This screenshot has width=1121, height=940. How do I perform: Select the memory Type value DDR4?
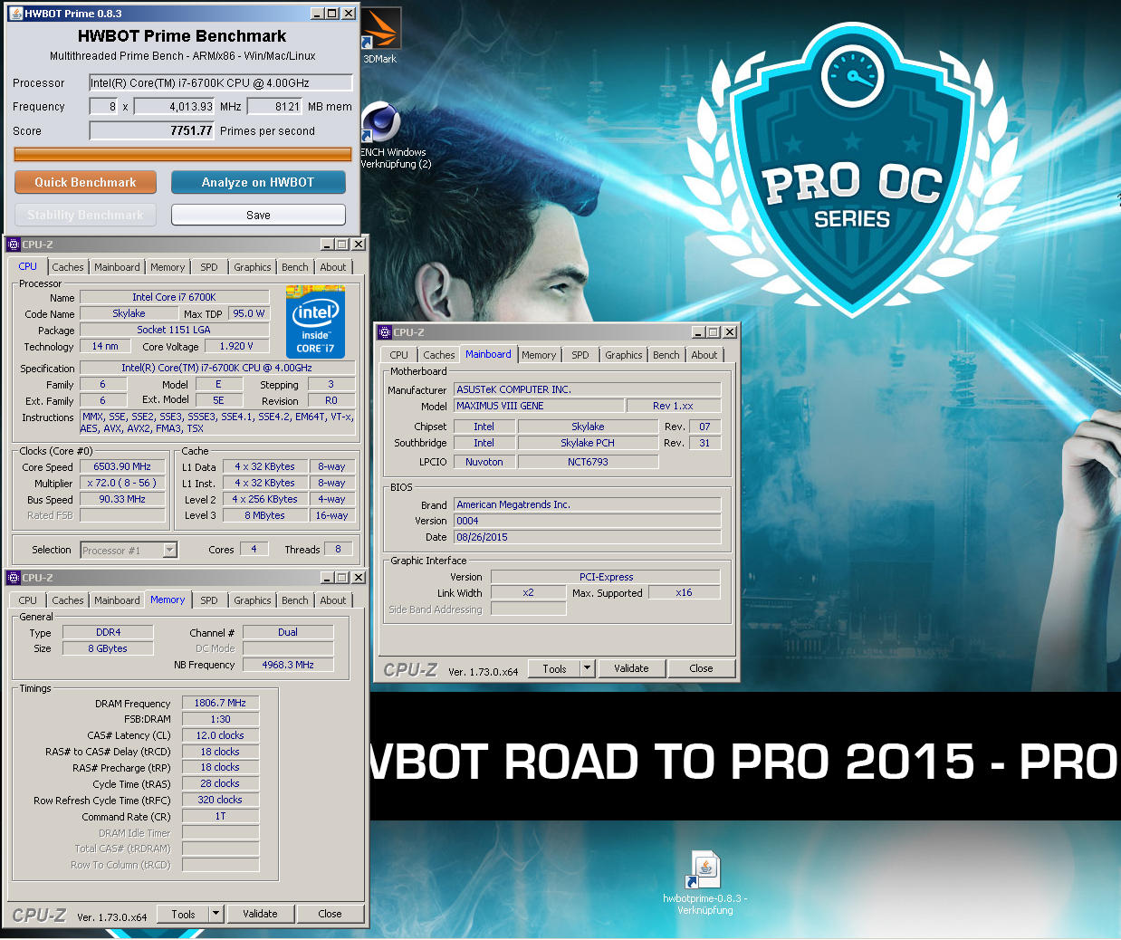(108, 632)
